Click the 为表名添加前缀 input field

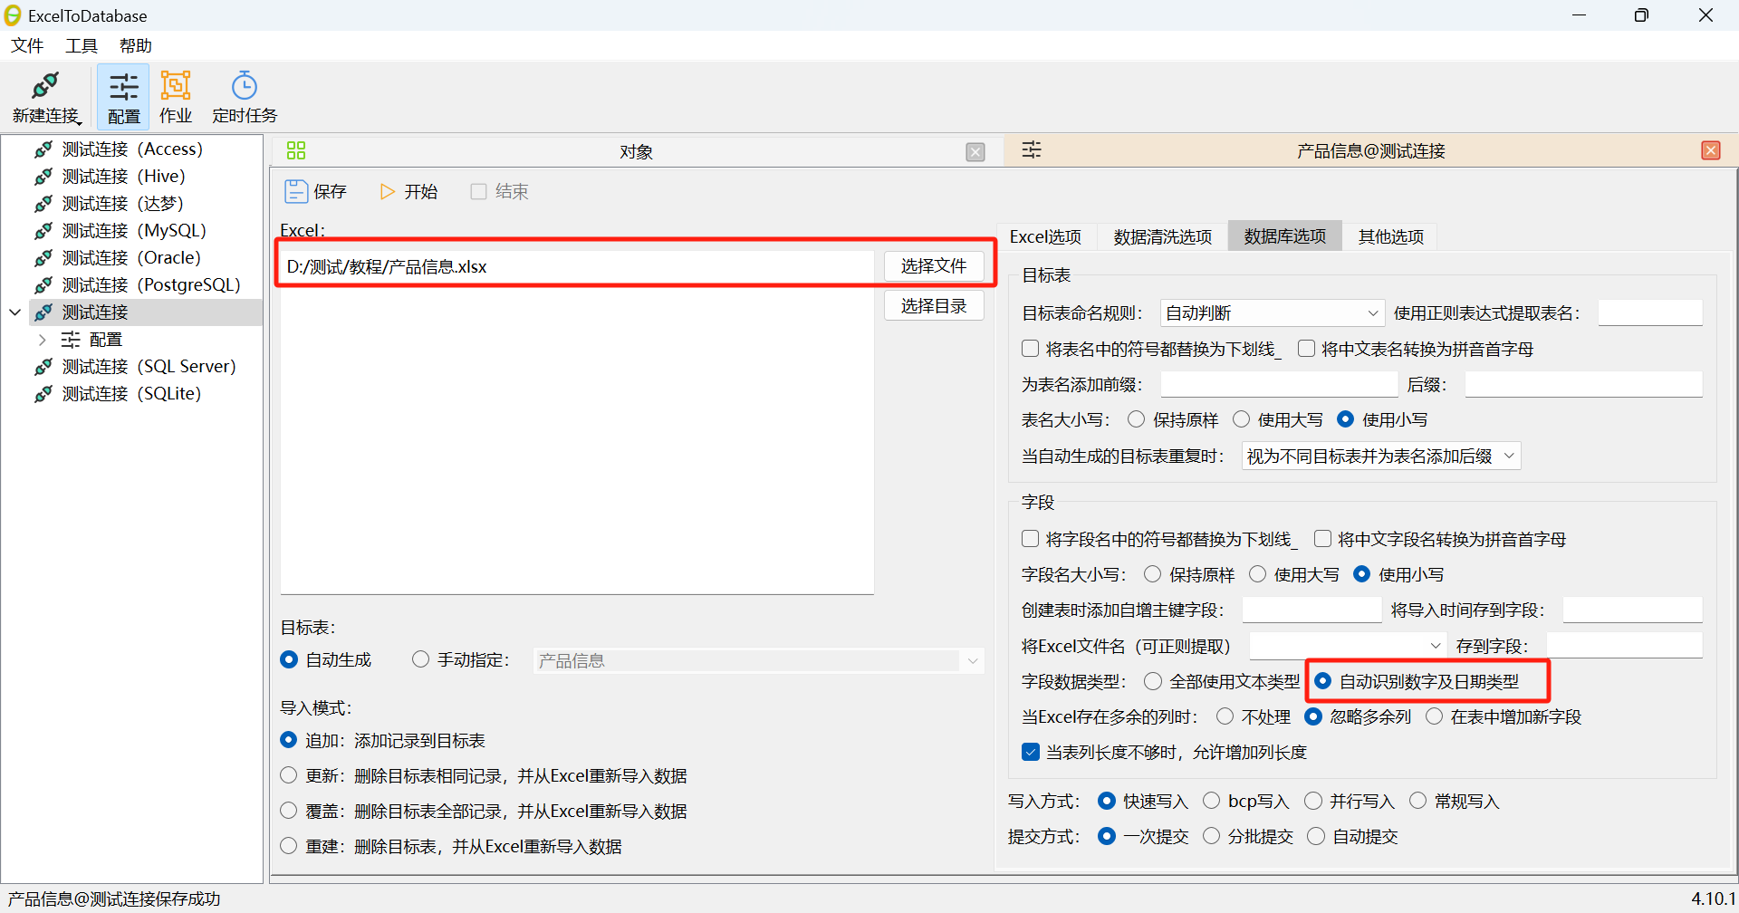pos(1280,384)
